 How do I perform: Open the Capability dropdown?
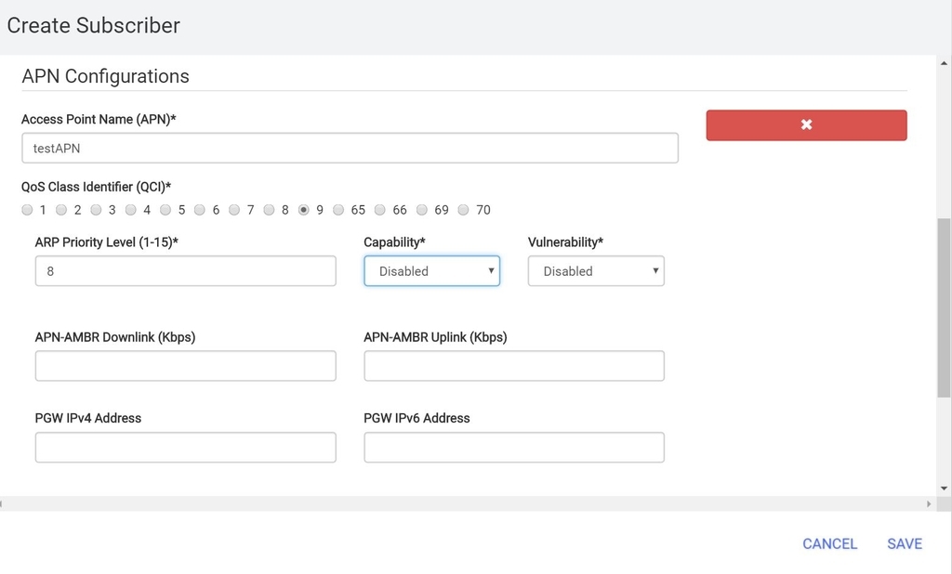pos(431,271)
